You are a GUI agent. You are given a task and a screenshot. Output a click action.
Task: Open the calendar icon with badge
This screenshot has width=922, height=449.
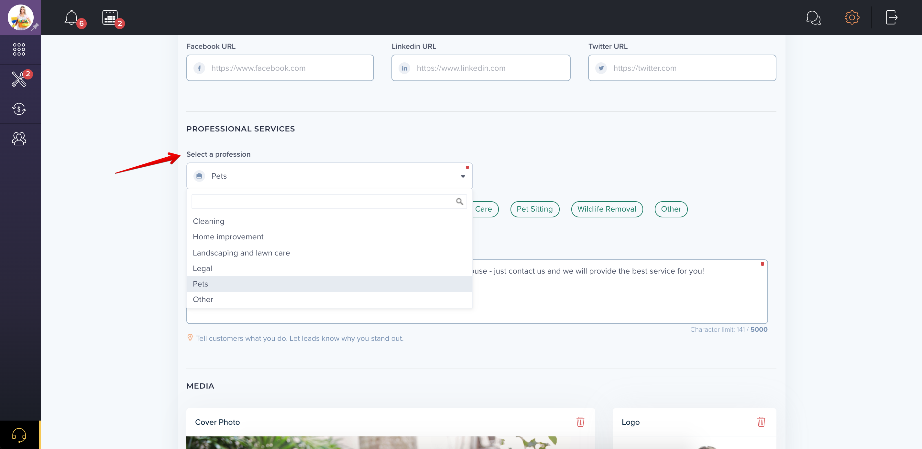coord(110,17)
